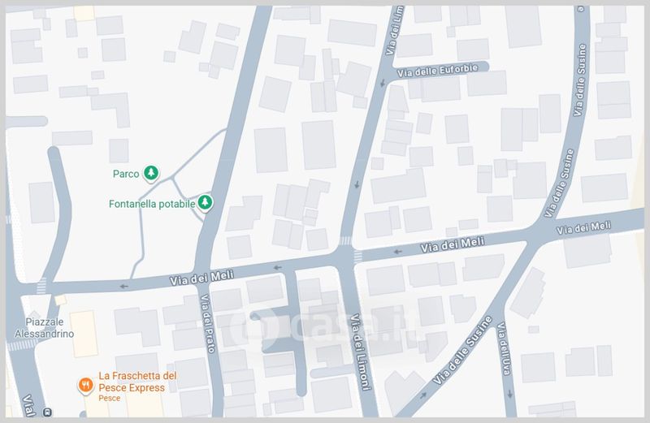The height and width of the screenshot is (423, 650).
Task: Click the down arrow under the Via dell'Uva label
Action: [509, 391]
